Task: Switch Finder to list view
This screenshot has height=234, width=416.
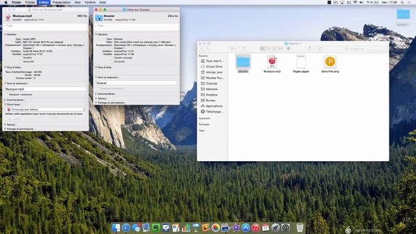Action: 268,49
